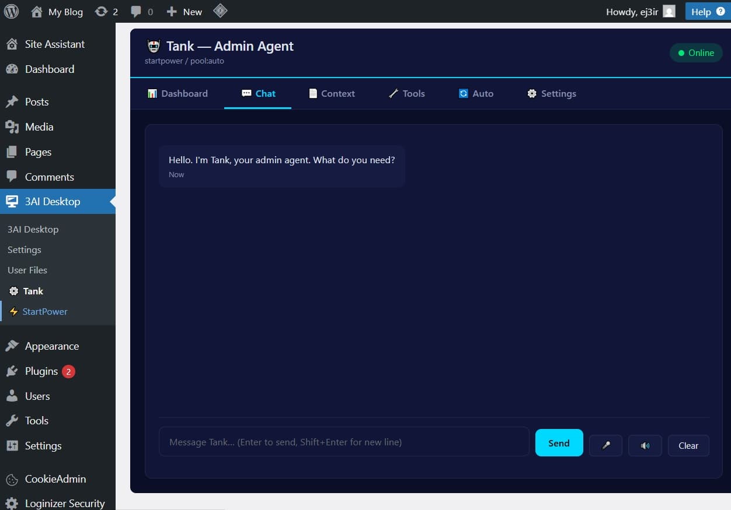This screenshot has height=510, width=731.
Task: Click the Pages icon in sidebar
Action: tap(12, 152)
